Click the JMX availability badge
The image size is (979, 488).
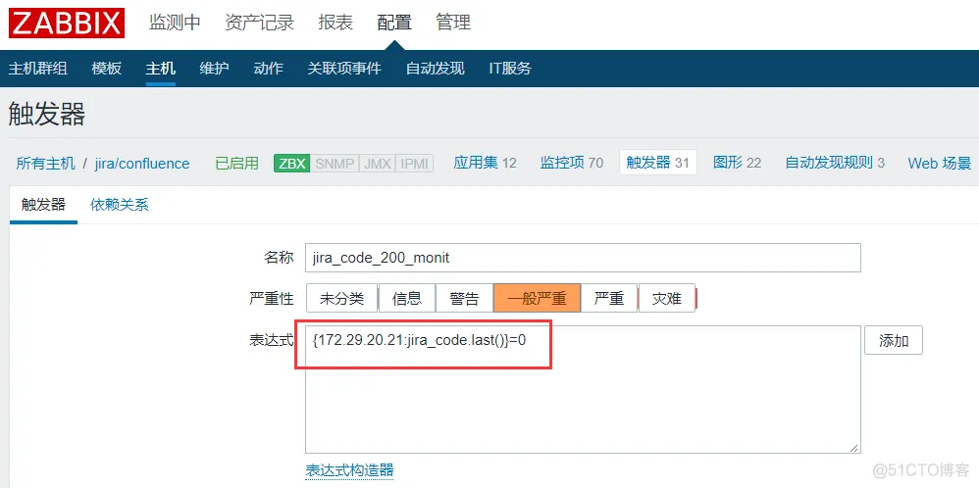pyautogui.click(x=377, y=164)
